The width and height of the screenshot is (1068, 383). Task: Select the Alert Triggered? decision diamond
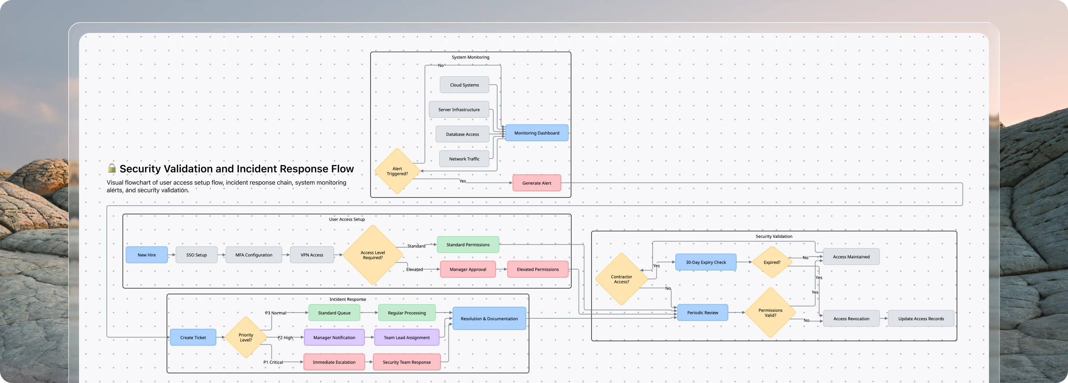[x=397, y=171]
